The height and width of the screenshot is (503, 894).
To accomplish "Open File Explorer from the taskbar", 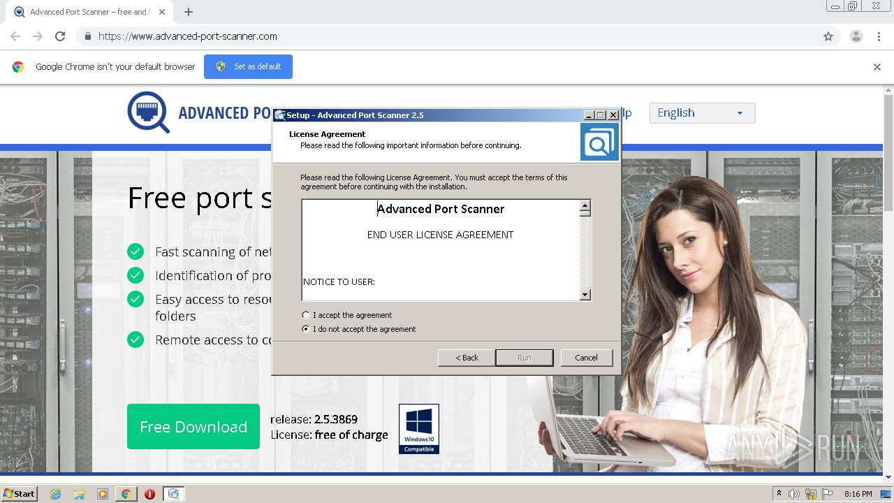I will pos(79,494).
